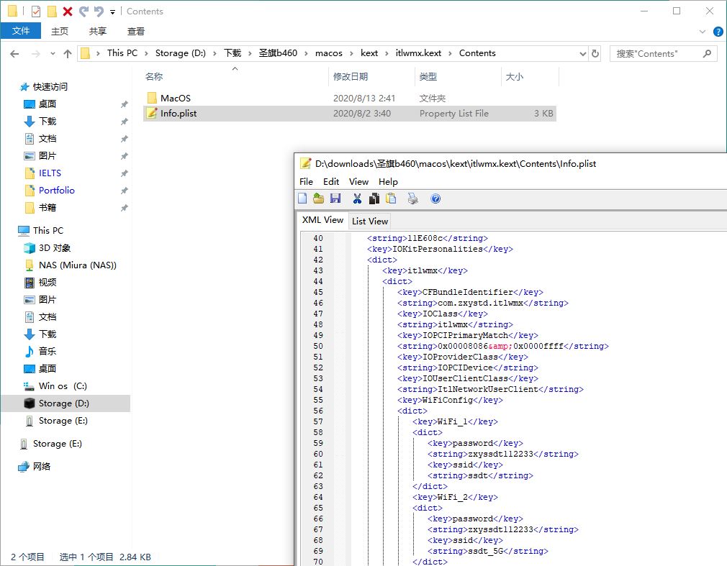This screenshot has width=727, height=566.
Task: Open the Edit menu in plist editor
Action: (x=331, y=181)
